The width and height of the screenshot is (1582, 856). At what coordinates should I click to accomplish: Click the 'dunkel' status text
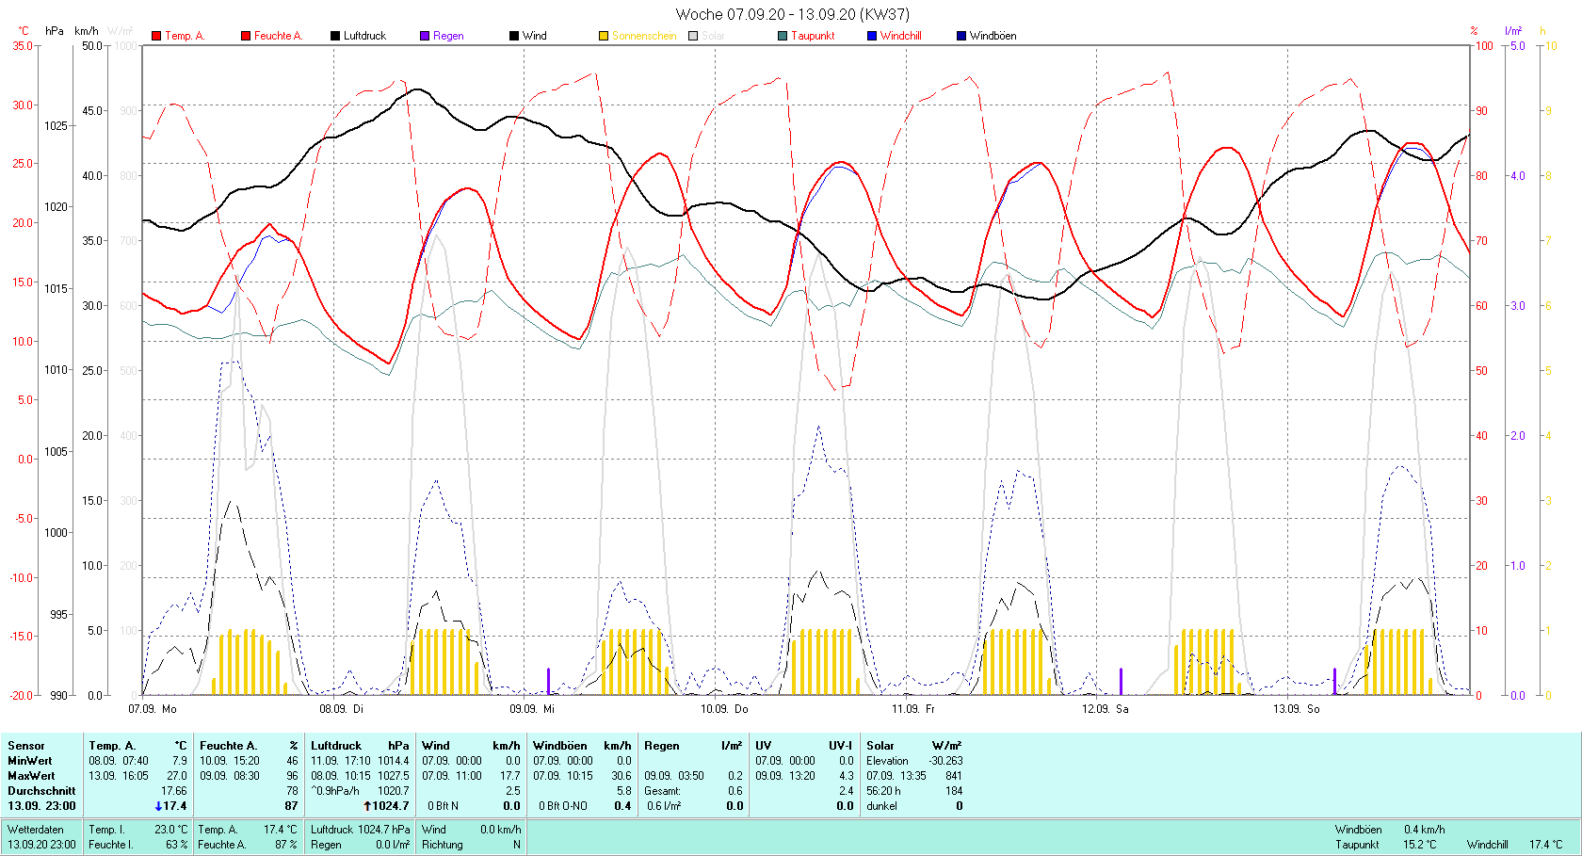881,806
